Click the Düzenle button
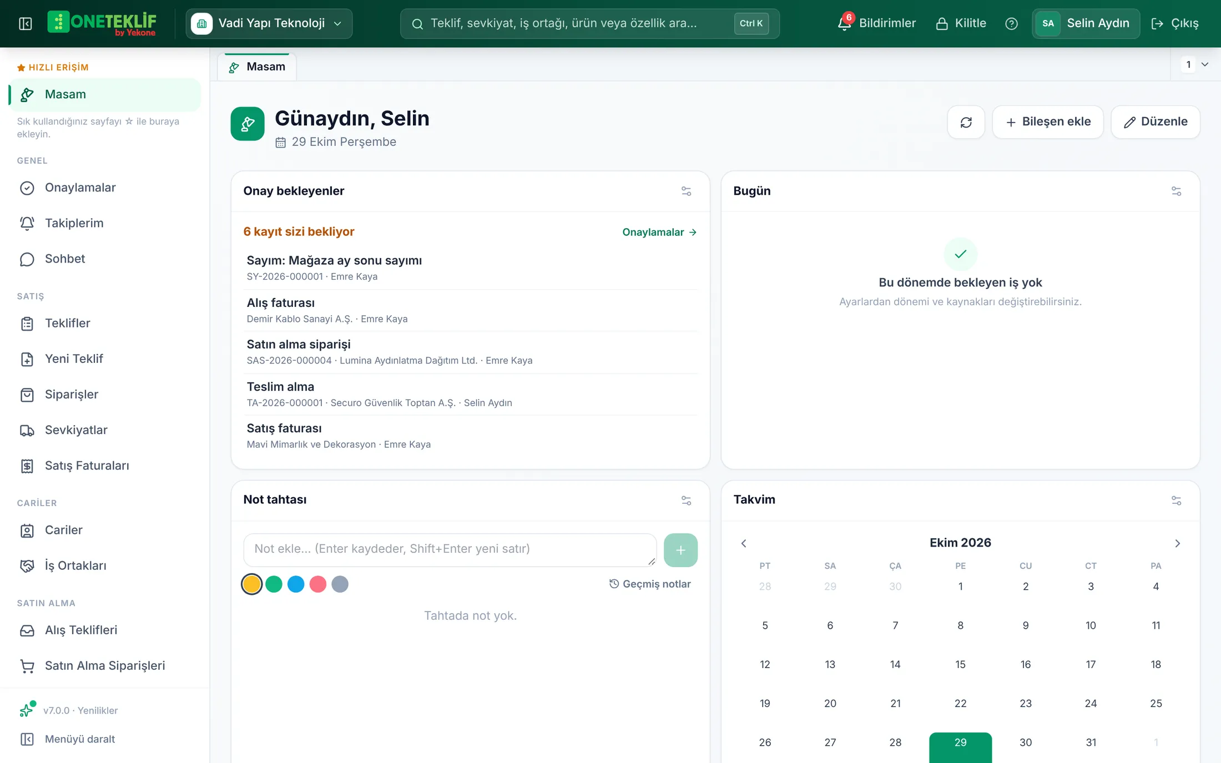Viewport: 1221px width, 763px height. click(1156, 122)
